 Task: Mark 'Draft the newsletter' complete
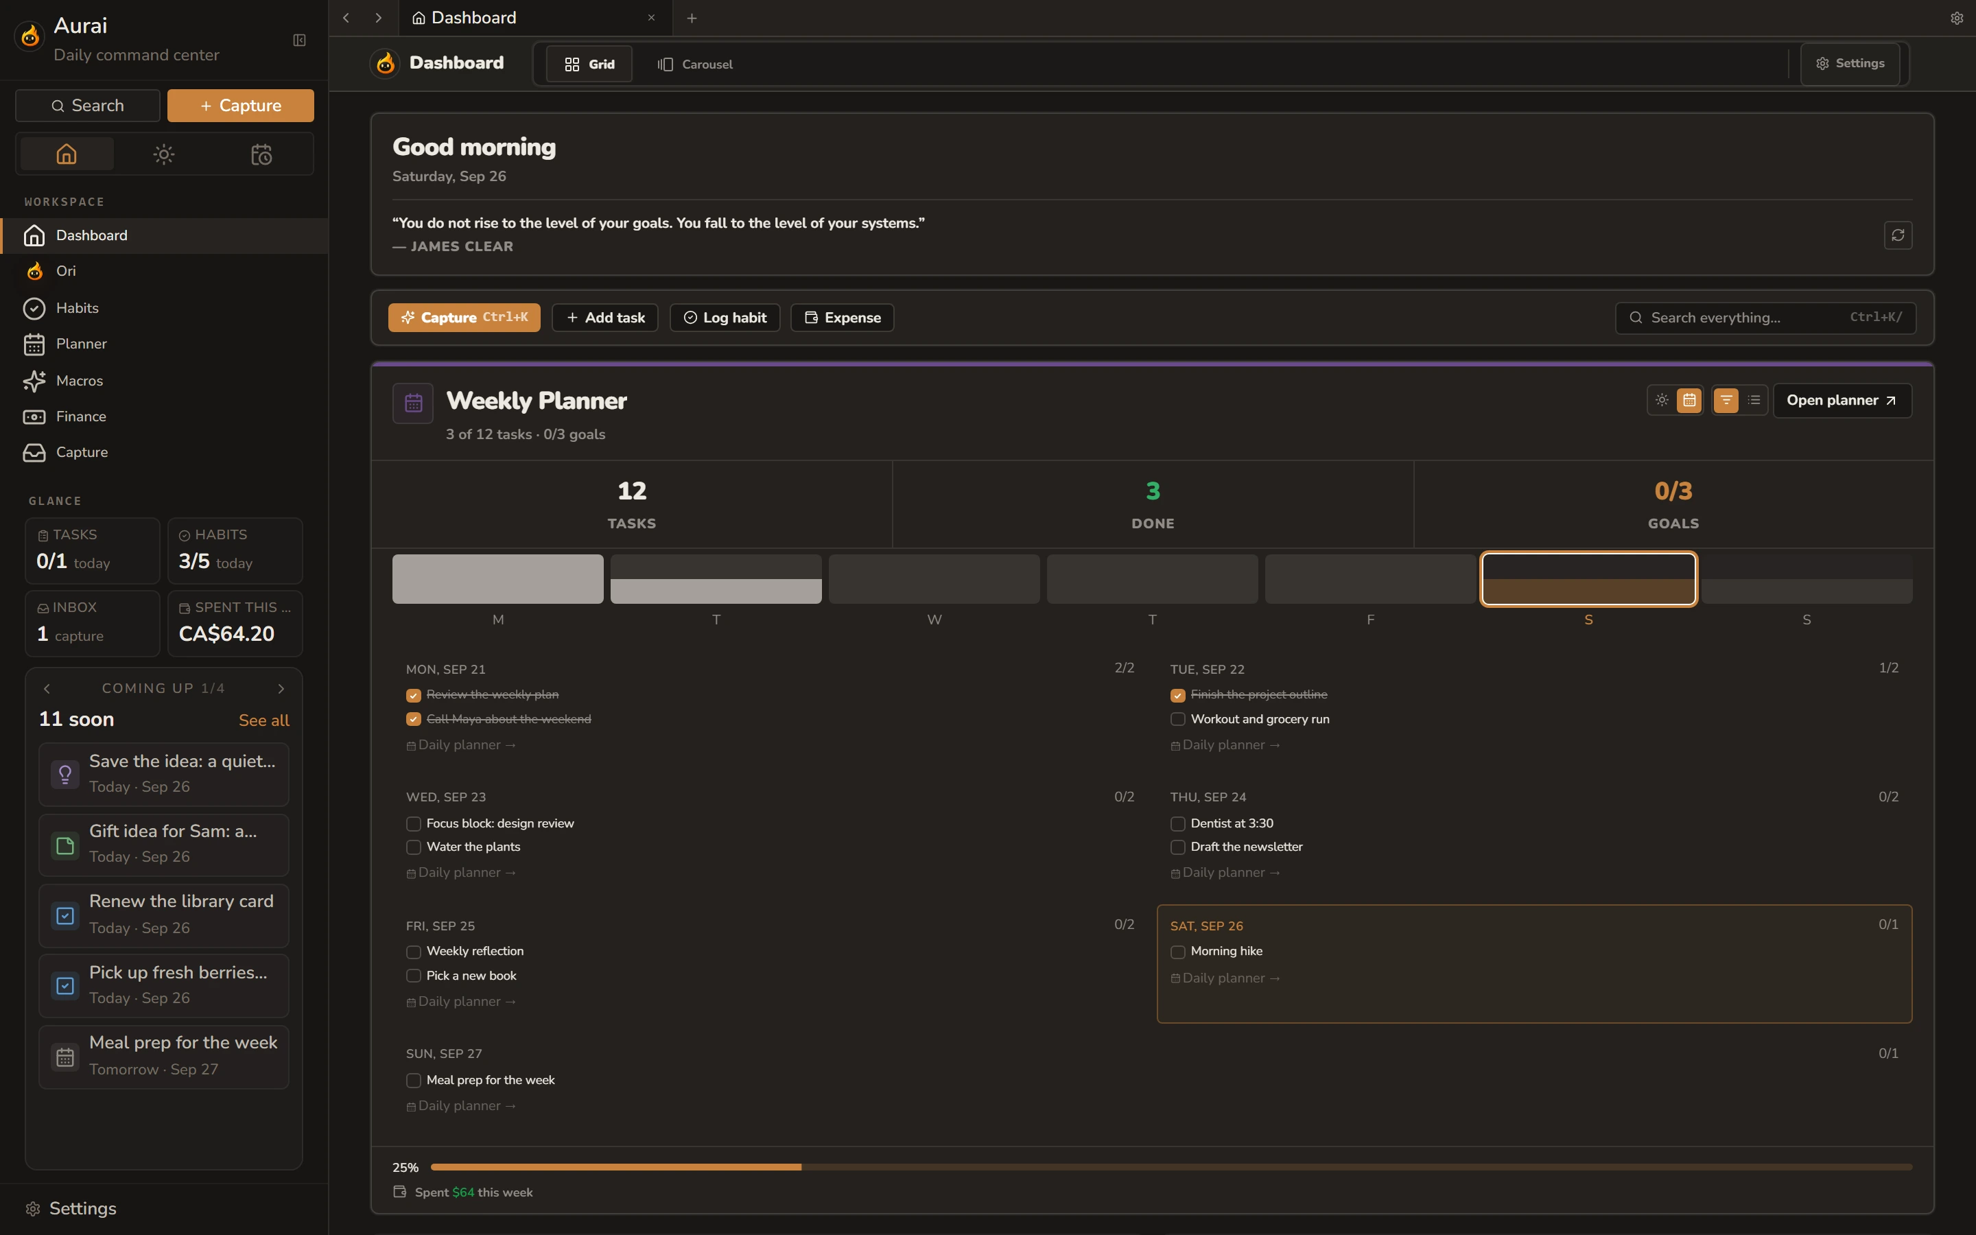1177,847
